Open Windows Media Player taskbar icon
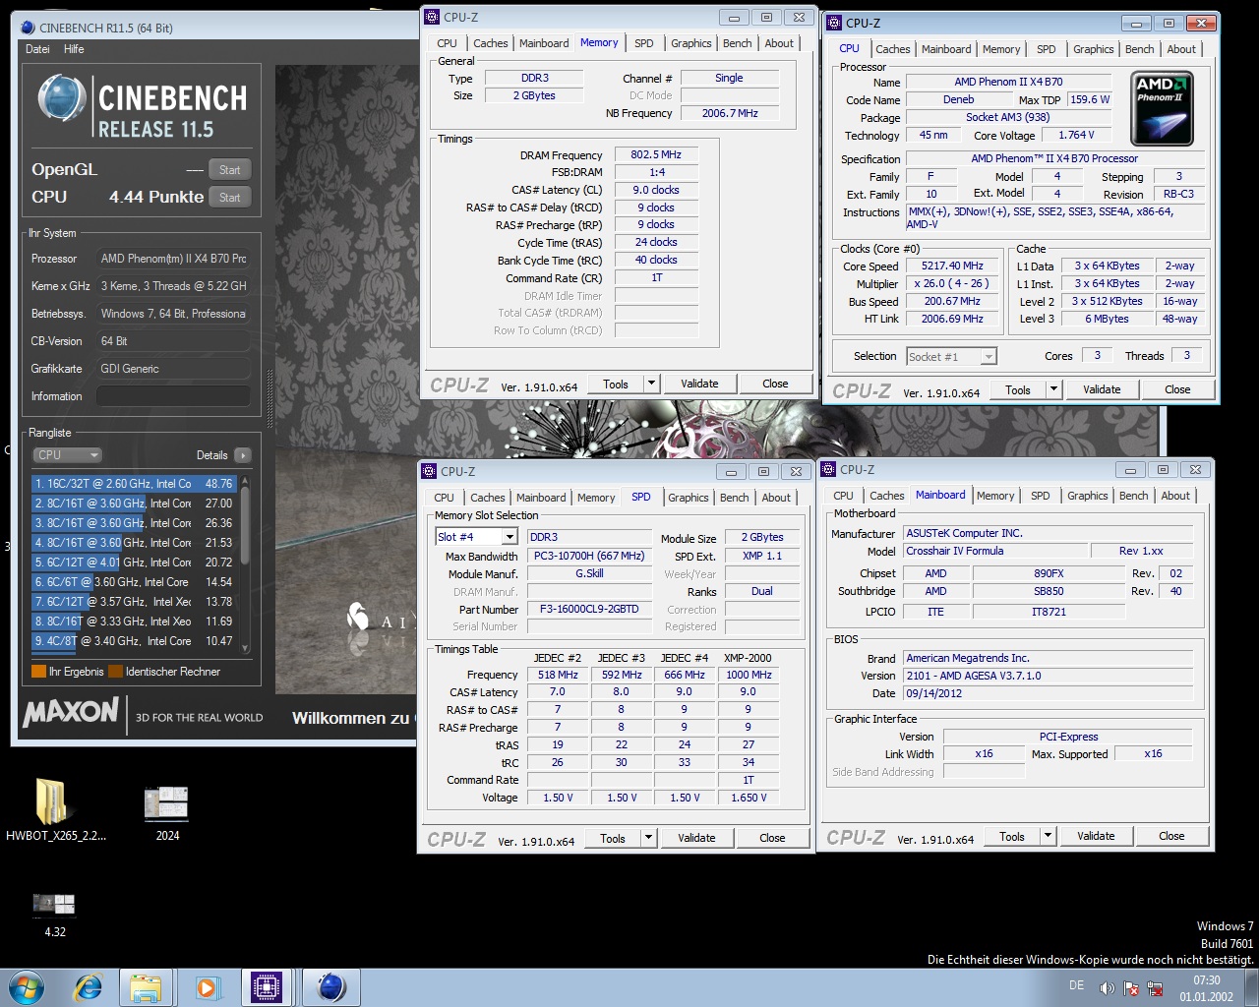This screenshot has width=1259, height=1007. pyautogui.click(x=207, y=986)
